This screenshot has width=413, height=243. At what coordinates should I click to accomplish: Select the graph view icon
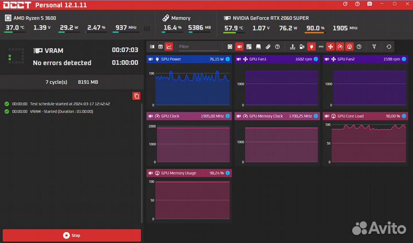tap(169, 47)
